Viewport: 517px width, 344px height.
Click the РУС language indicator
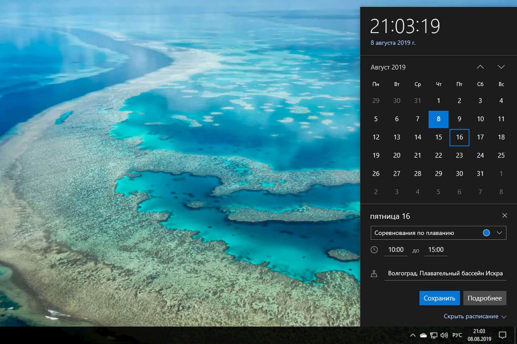click(x=457, y=335)
